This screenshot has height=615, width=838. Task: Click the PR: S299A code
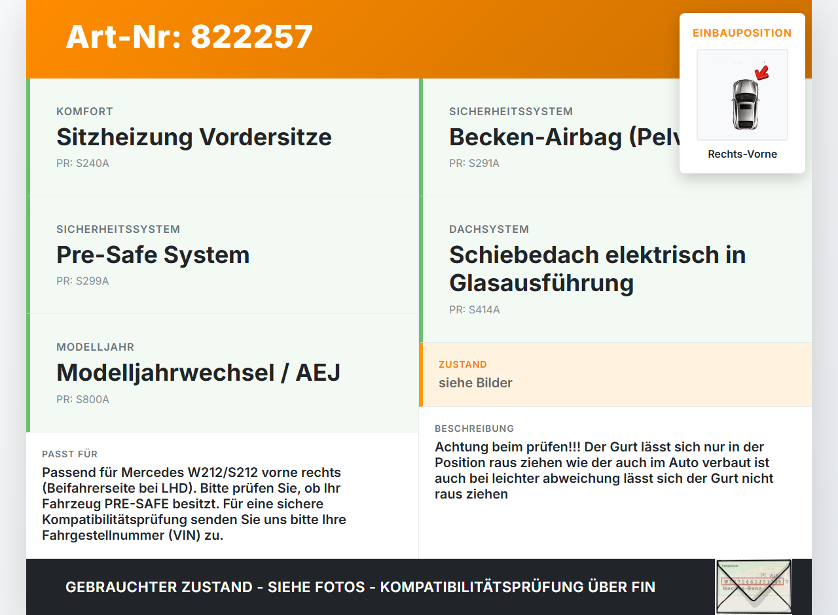point(82,281)
